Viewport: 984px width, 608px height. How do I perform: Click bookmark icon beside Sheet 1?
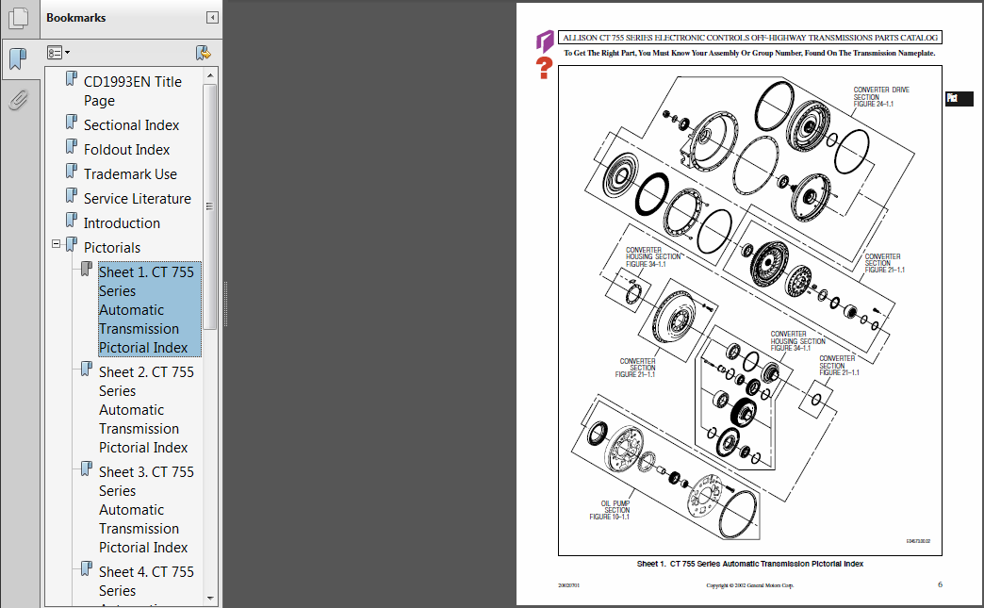[x=87, y=269]
